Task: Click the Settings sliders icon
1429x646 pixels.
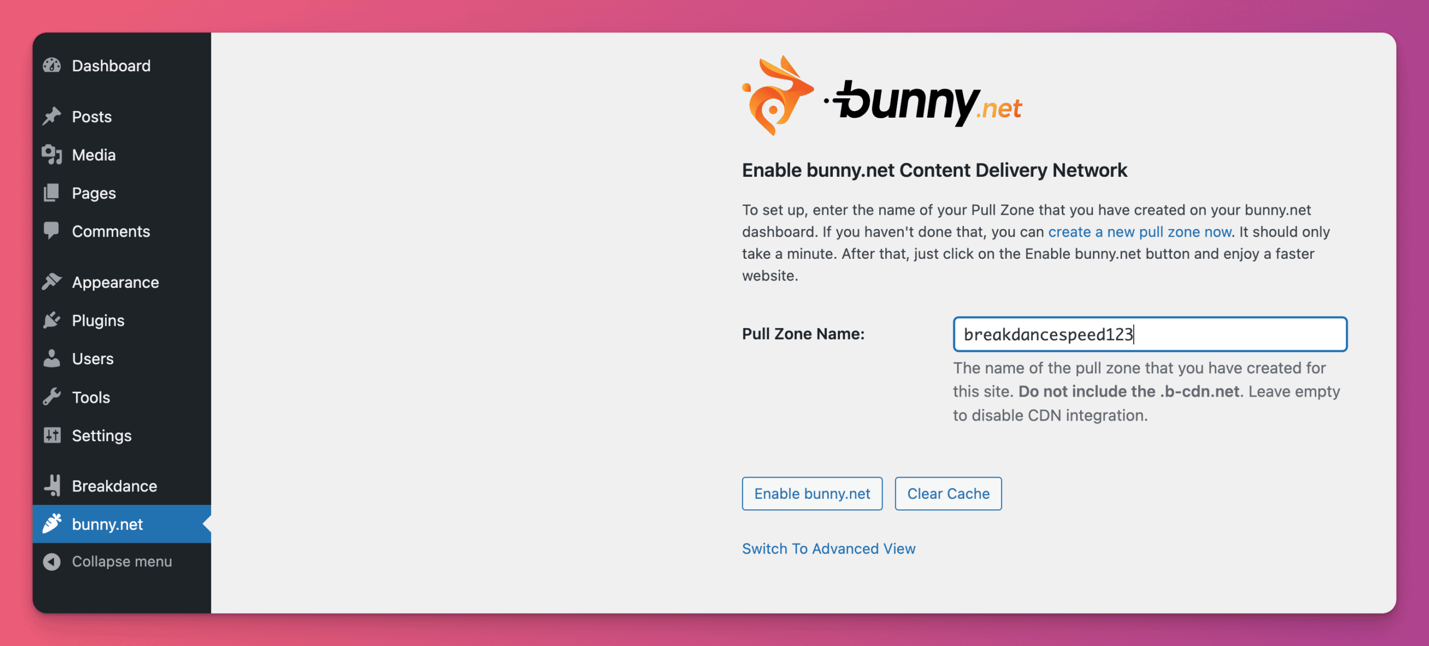Action: click(x=52, y=435)
